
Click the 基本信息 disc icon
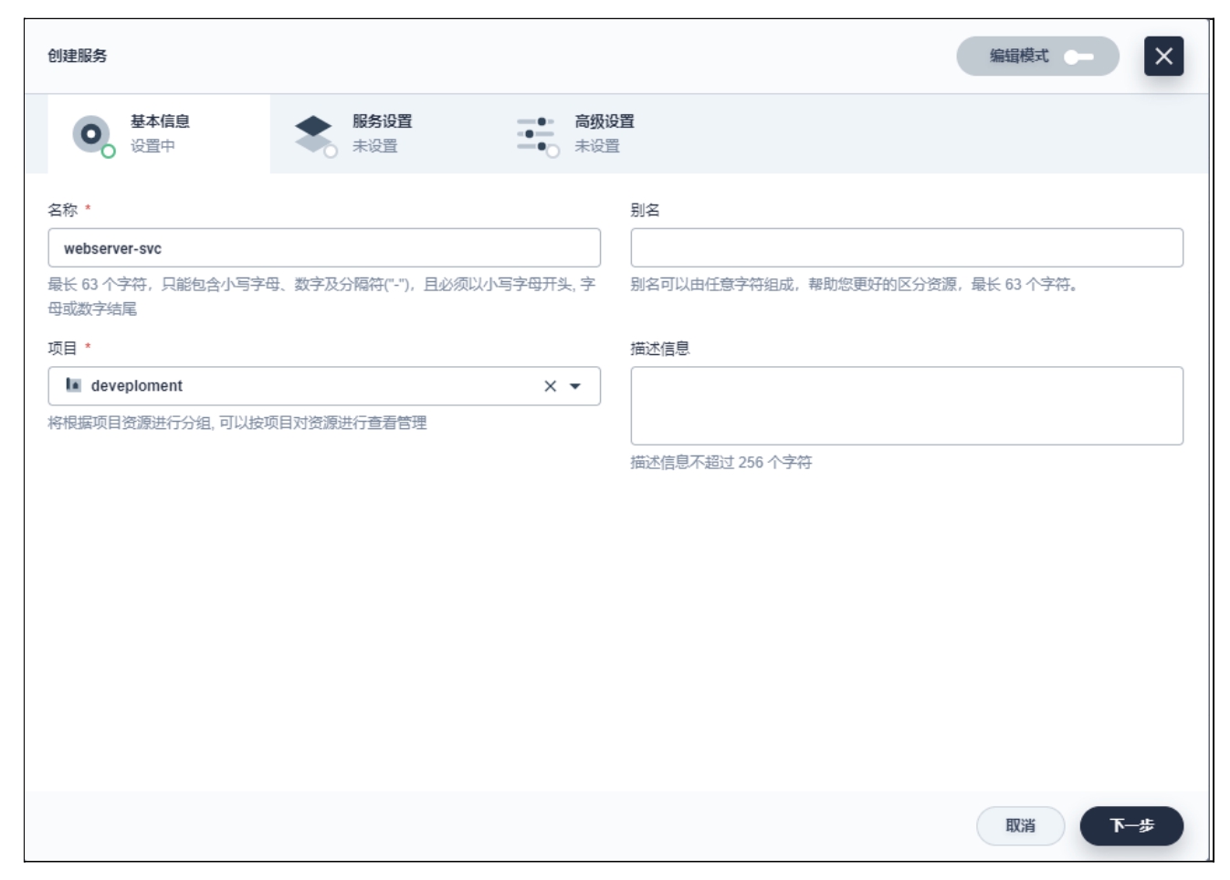90,134
